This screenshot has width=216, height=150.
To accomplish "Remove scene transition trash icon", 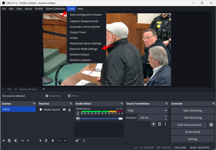I will click(160, 124).
